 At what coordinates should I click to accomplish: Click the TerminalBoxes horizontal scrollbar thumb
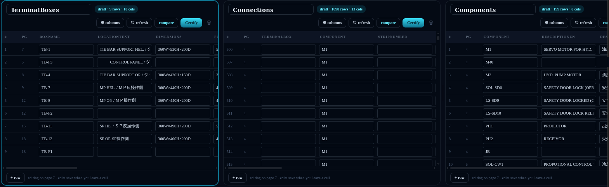42,168
